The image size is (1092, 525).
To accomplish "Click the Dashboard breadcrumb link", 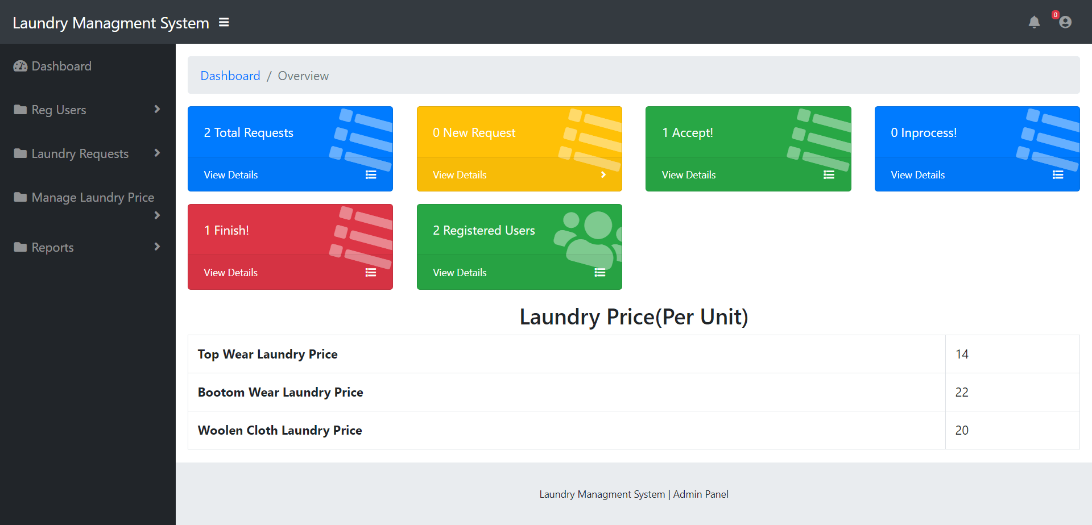I will tap(230, 75).
